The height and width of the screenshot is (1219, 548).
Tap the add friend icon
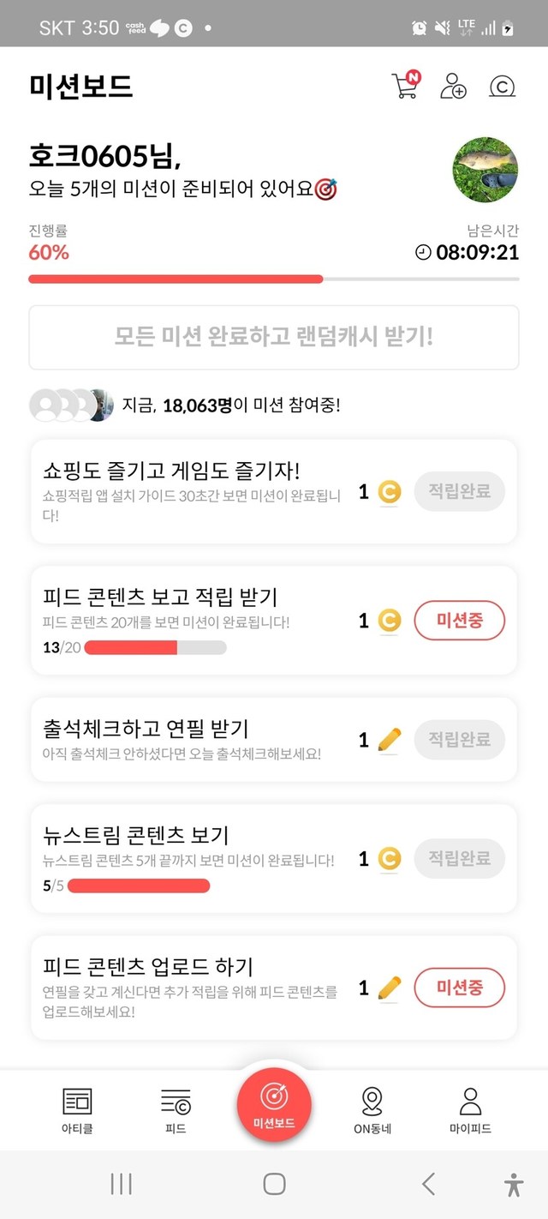coord(452,86)
